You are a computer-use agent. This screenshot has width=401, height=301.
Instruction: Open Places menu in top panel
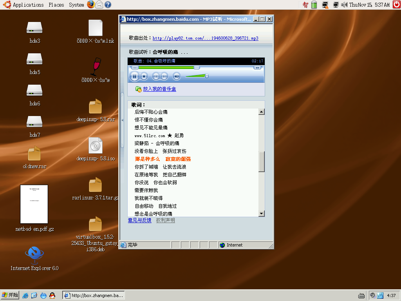pos(56,5)
